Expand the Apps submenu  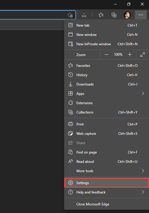coord(107,94)
